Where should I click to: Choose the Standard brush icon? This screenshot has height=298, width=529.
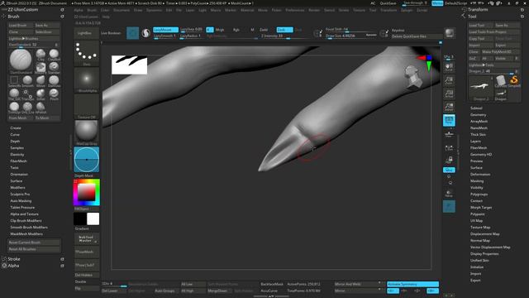(x=54, y=66)
